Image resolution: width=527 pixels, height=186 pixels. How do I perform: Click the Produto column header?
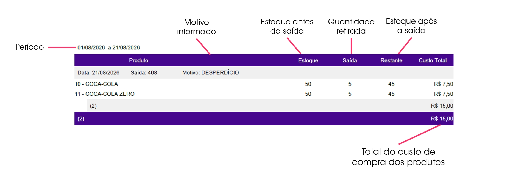click(138, 60)
